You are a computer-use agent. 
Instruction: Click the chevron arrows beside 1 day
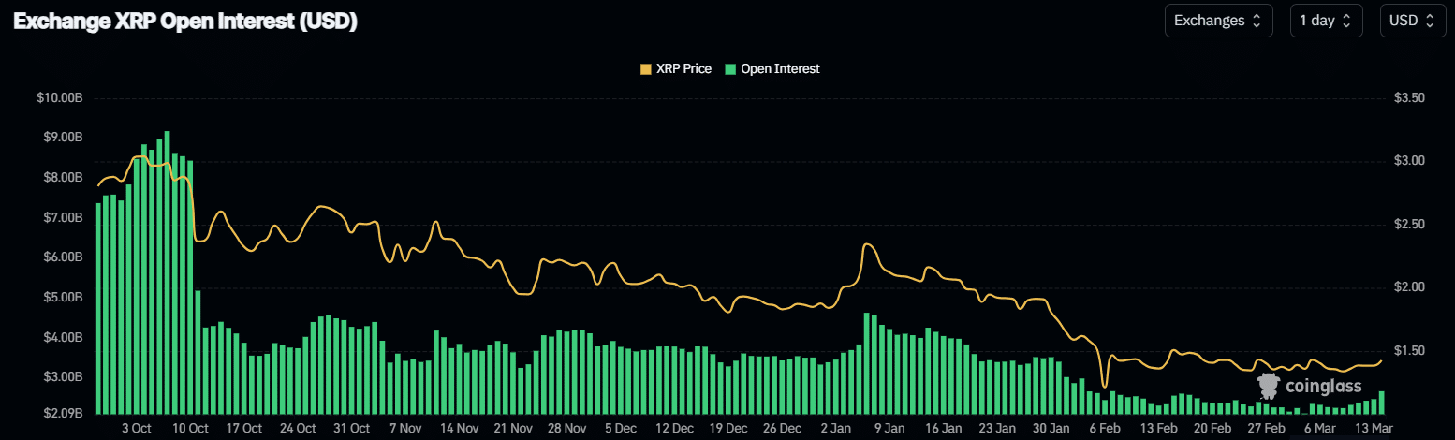[x=1347, y=21]
